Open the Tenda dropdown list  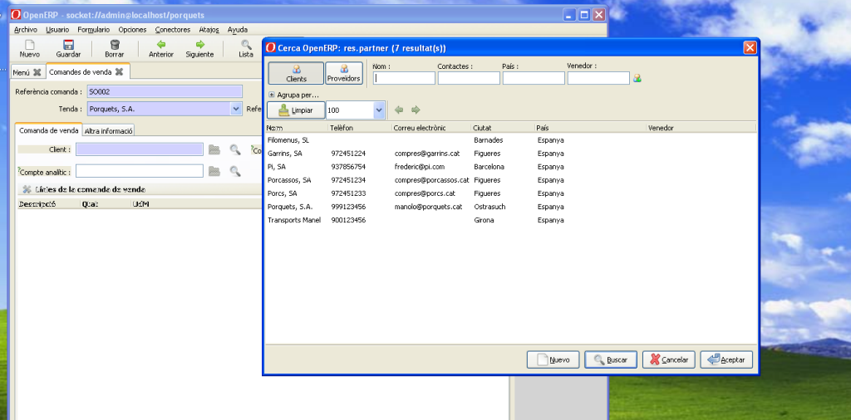coord(235,109)
